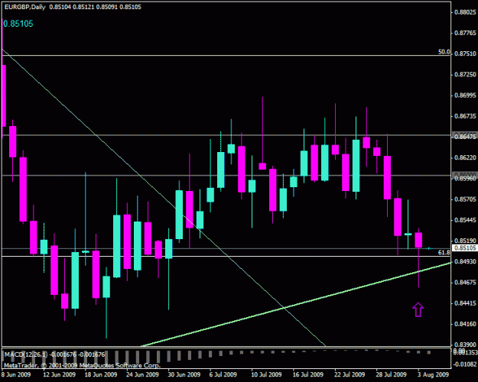The image size is (478, 382).
Task: Click the 50.0 Fibonacci level label
Action: click(444, 52)
